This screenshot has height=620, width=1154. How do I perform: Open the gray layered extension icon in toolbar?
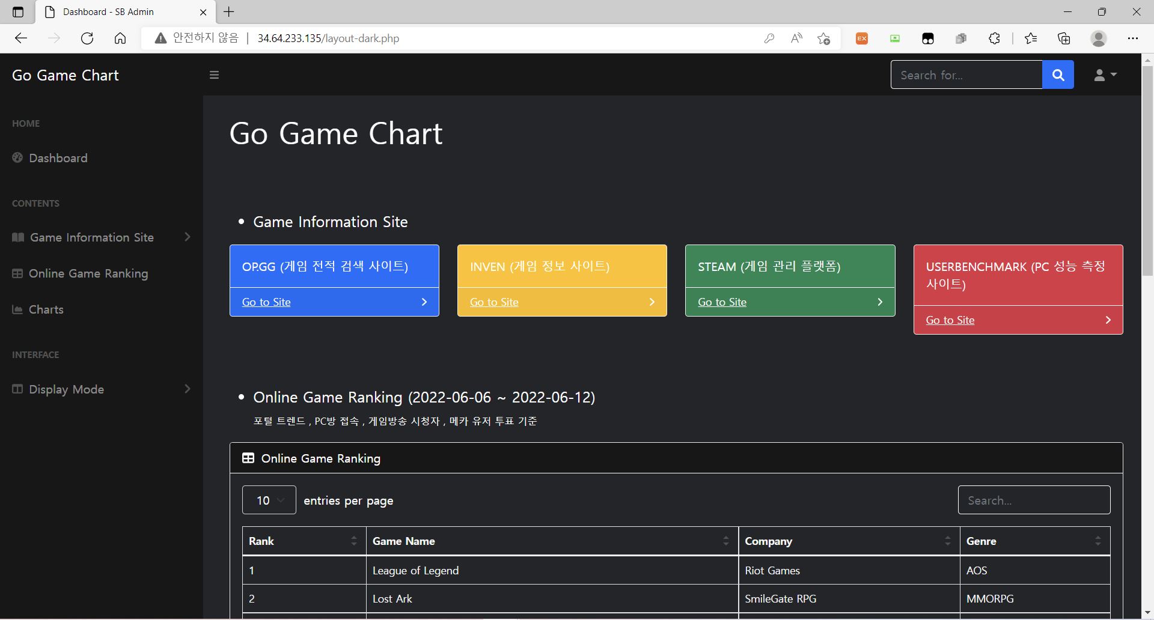pyautogui.click(x=961, y=38)
